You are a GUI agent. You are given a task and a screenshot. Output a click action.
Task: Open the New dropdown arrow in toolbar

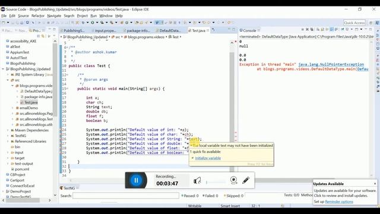(x=8, y=23)
